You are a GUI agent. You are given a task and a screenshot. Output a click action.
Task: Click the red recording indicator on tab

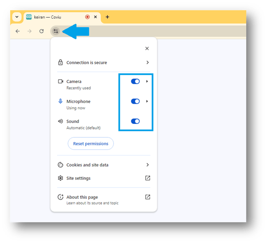[87, 17]
